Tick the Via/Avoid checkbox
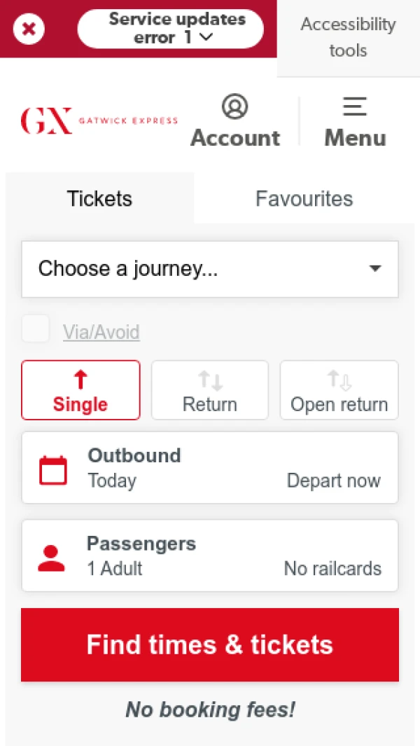 36,329
